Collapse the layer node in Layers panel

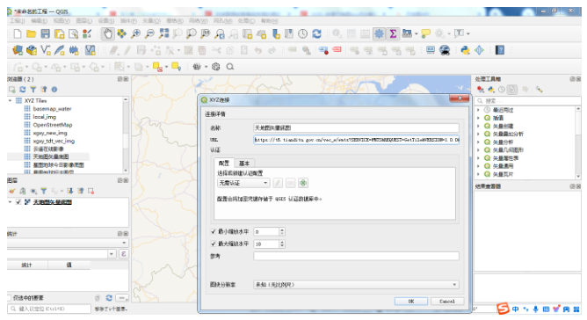pos(11,202)
